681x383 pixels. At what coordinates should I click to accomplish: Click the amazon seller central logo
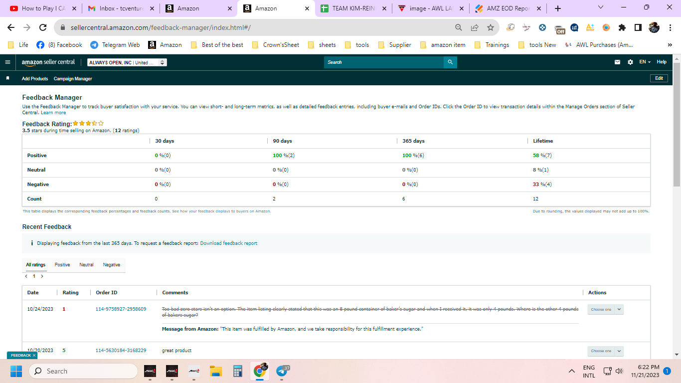(48, 62)
